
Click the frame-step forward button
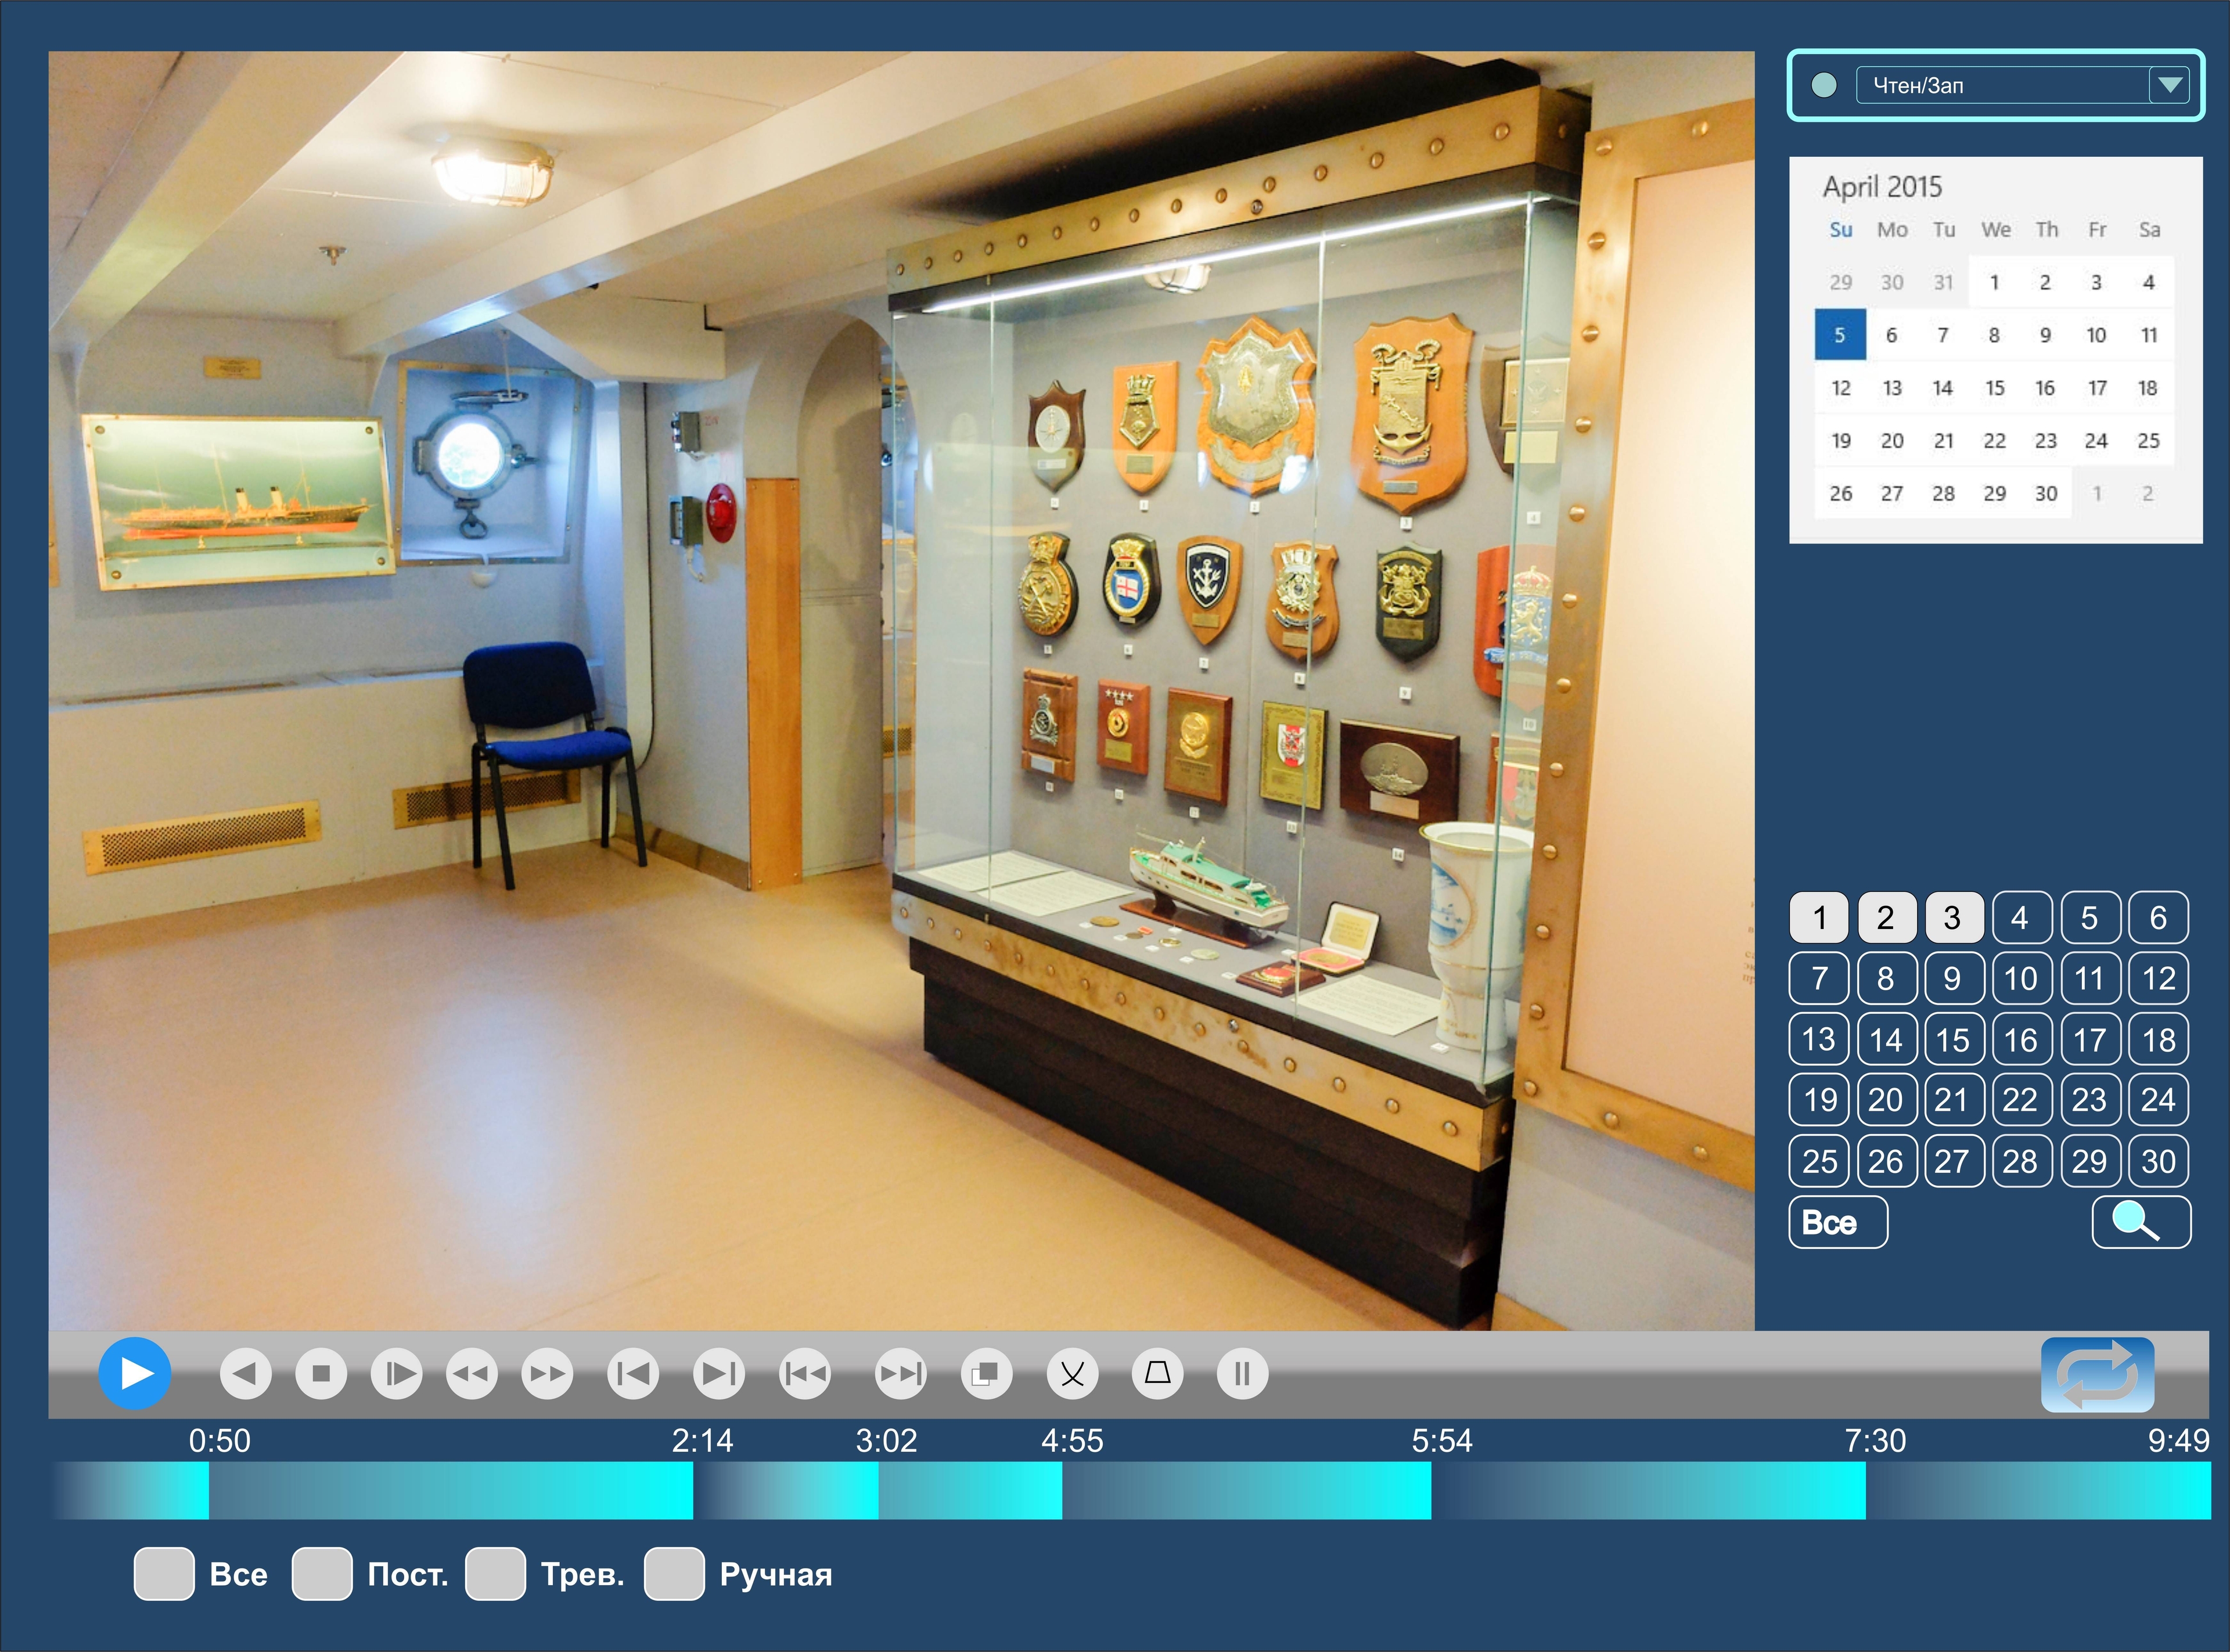coord(397,1373)
